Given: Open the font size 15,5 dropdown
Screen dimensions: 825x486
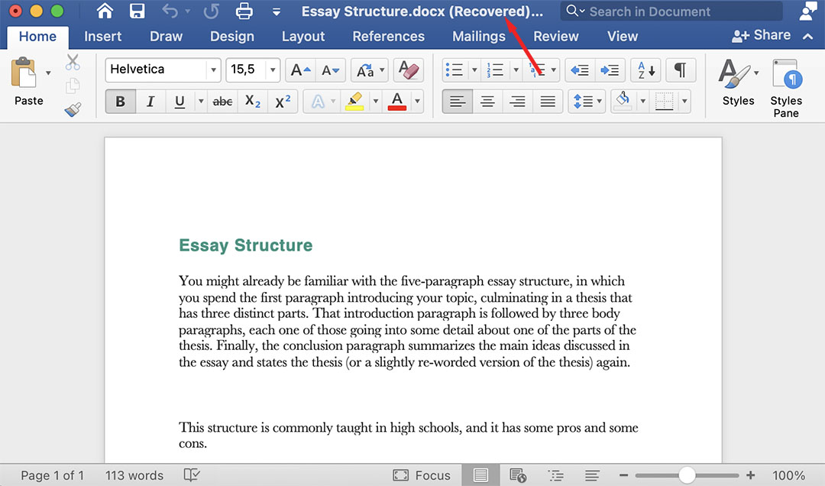Looking at the screenshot, I should coord(273,70).
